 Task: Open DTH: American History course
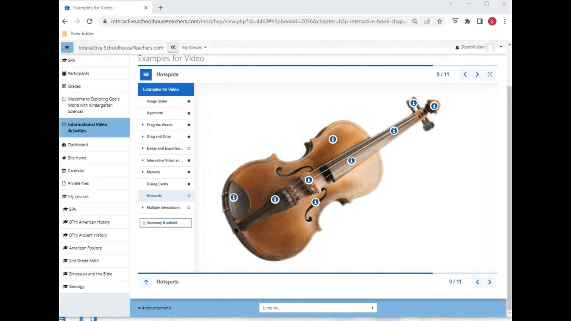[x=94, y=222]
